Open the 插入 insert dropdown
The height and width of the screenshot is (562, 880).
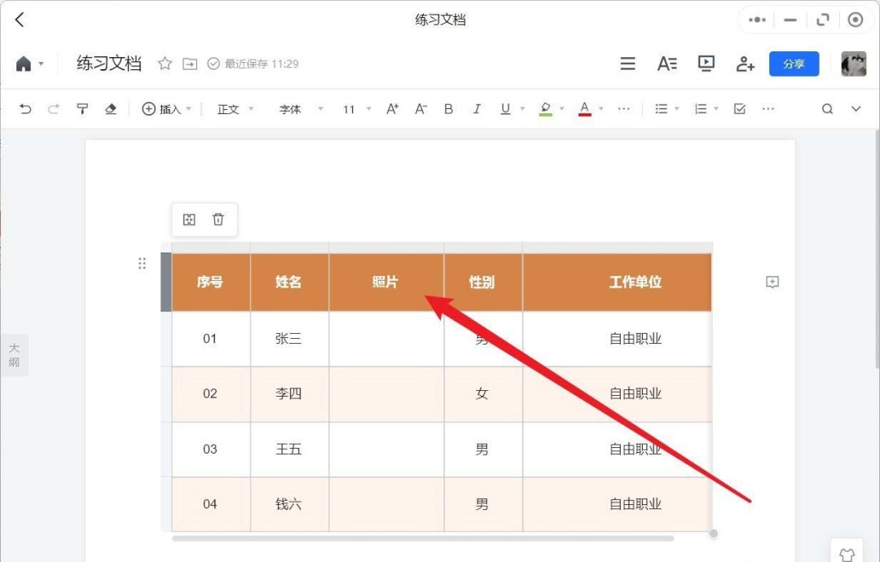166,108
